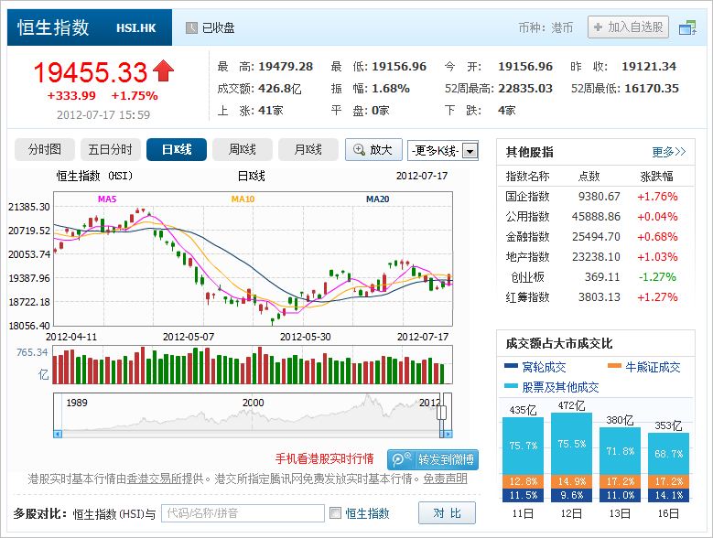Screen dimensions: 713x538
Task: Click the 353亿 bar for 16日
Action: point(668,468)
